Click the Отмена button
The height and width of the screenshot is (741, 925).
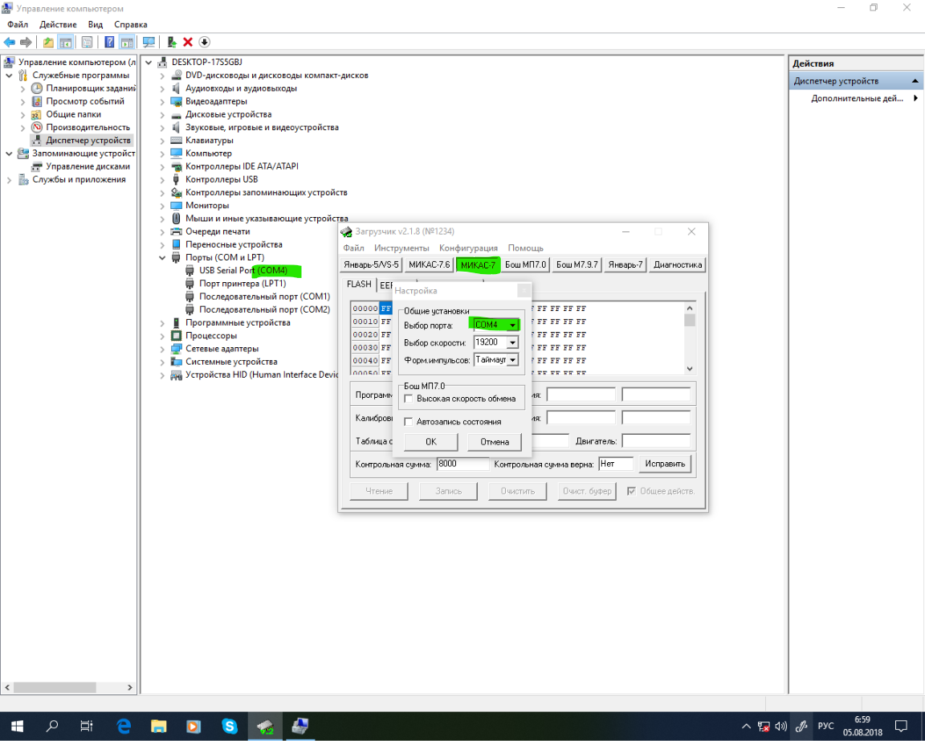[x=494, y=442]
